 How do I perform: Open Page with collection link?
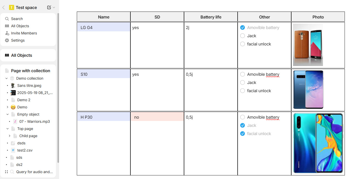30,71
